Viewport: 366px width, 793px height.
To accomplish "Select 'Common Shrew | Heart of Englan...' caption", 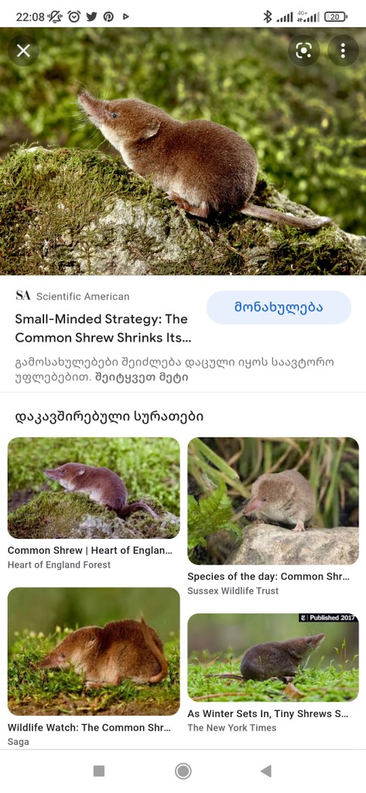I will coord(90,551).
